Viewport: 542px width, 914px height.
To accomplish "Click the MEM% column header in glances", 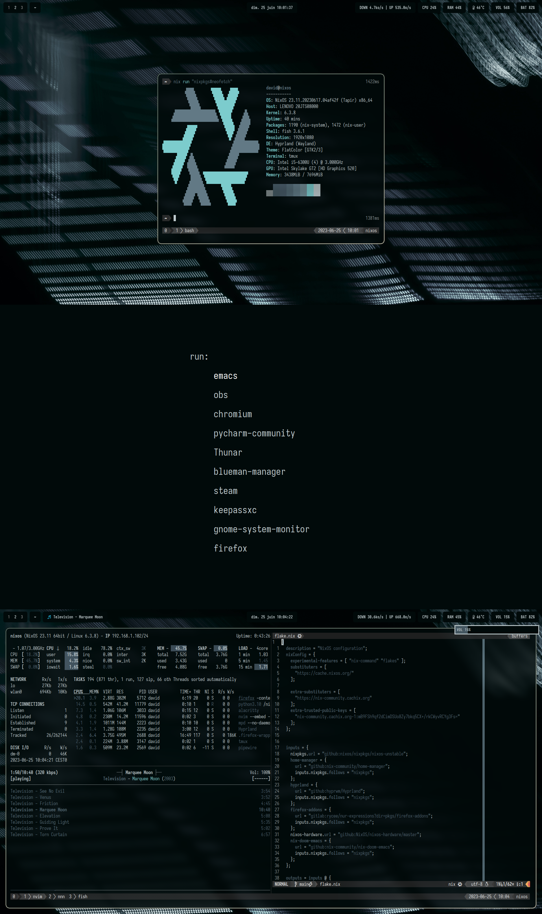I will point(94,692).
